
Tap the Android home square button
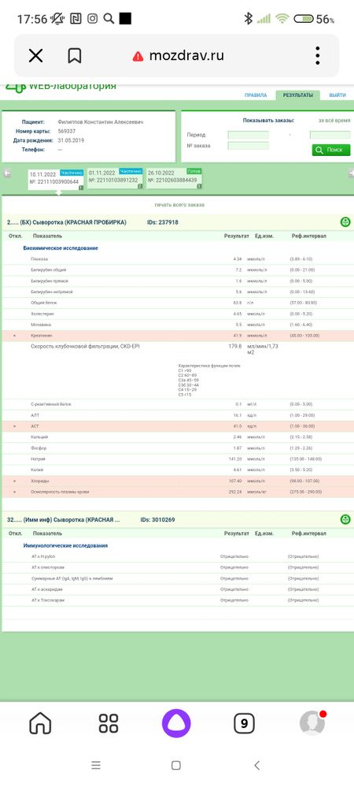click(176, 765)
